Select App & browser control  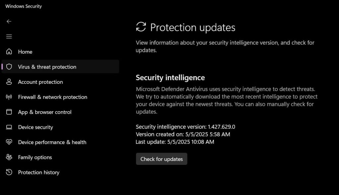[x=45, y=112]
